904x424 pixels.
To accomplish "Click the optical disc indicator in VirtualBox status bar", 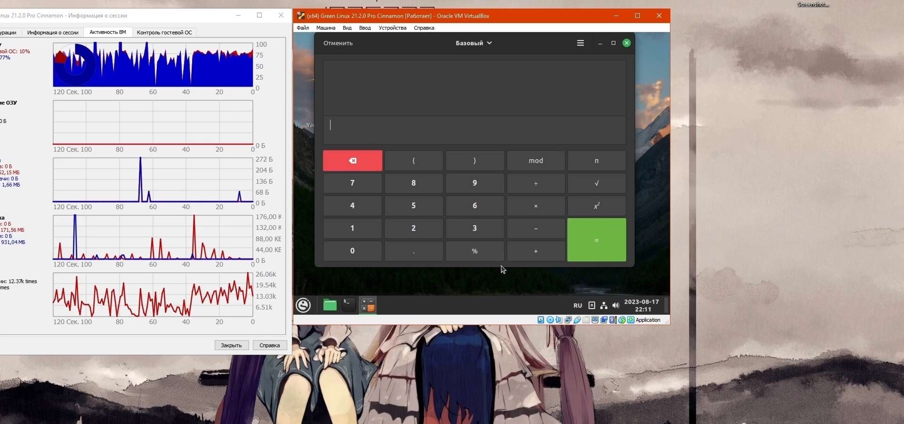I will point(550,320).
